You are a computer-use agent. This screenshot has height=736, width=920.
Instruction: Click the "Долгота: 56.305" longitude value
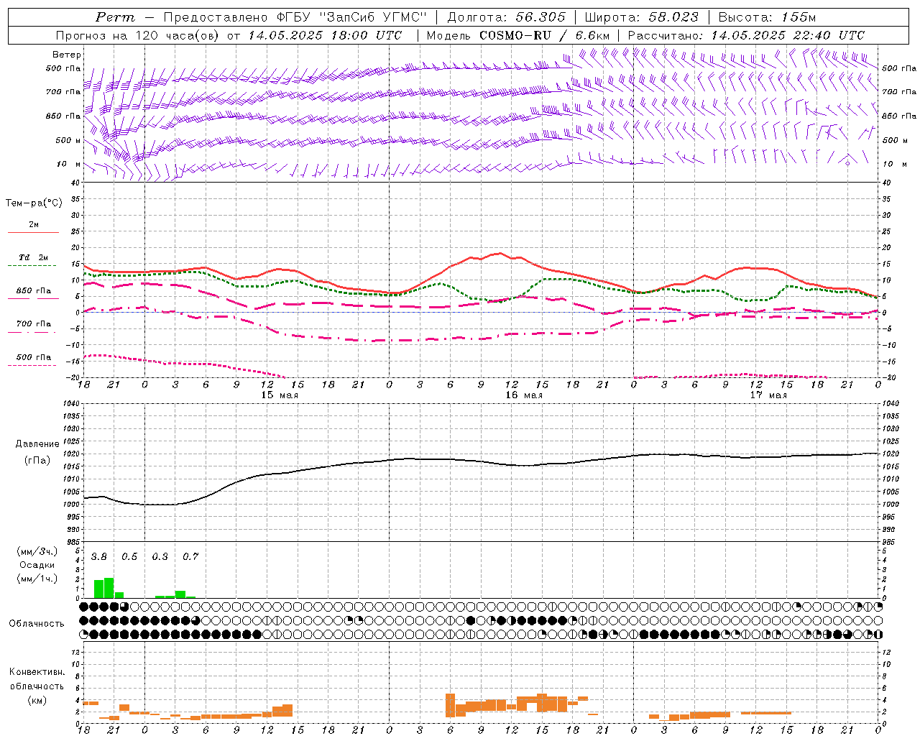coord(507,17)
